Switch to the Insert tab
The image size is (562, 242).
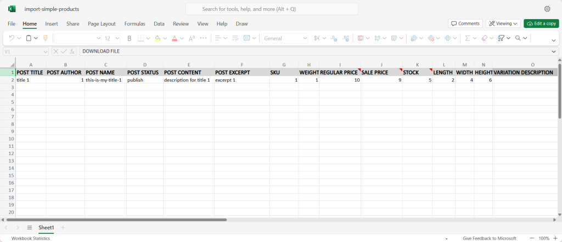pyautogui.click(x=52, y=24)
